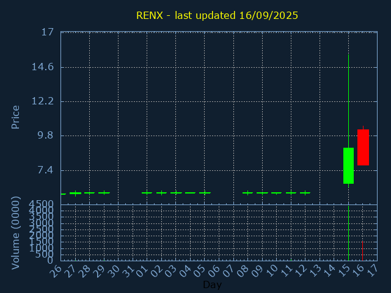Select day label 09 on x-axis

click(257, 271)
